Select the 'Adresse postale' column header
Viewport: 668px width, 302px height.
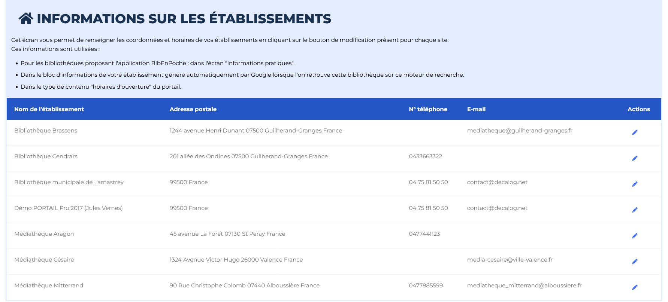[x=193, y=109]
